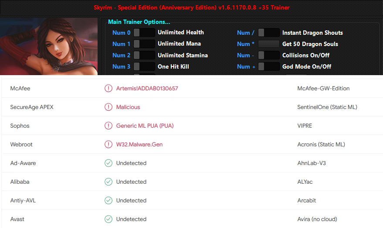Toggle Unlimited Health switch
This screenshot has height=228, width=383.
tap(144, 33)
